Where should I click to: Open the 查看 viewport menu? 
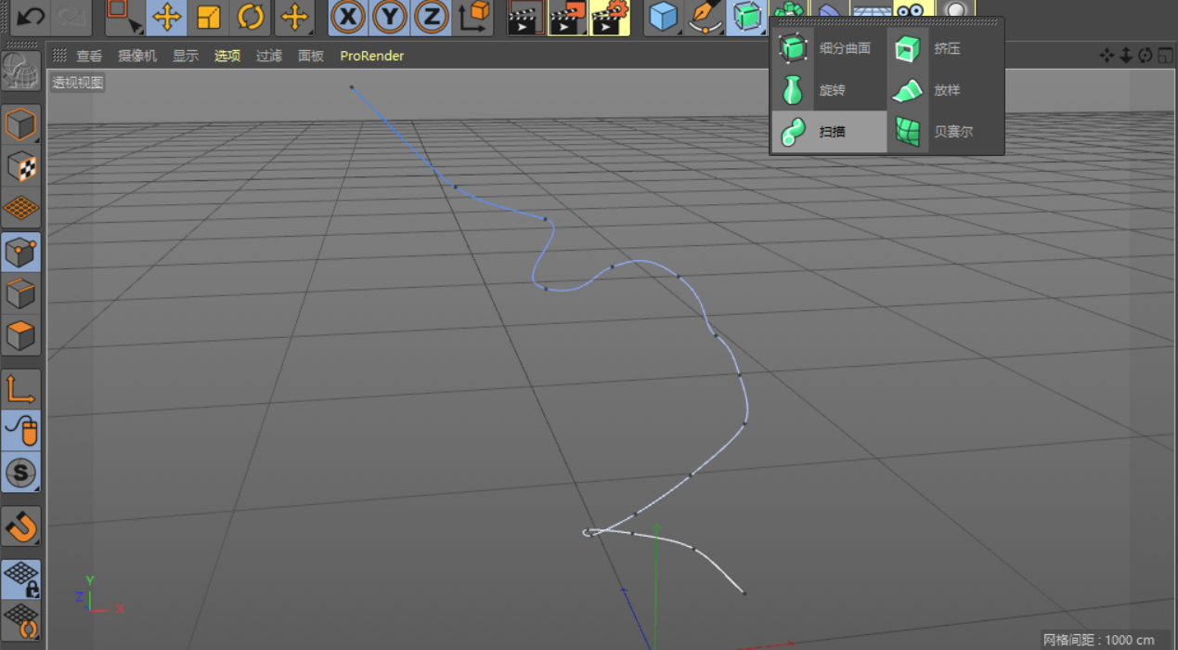click(x=89, y=56)
